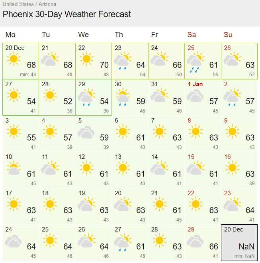
Task: Click the Sa weekday column header
Action: (192, 35)
